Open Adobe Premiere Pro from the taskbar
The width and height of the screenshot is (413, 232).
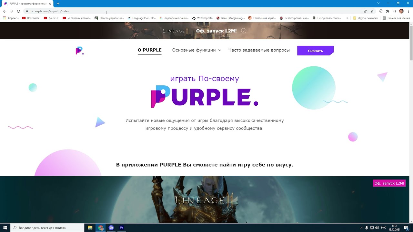pyautogui.click(x=122, y=228)
